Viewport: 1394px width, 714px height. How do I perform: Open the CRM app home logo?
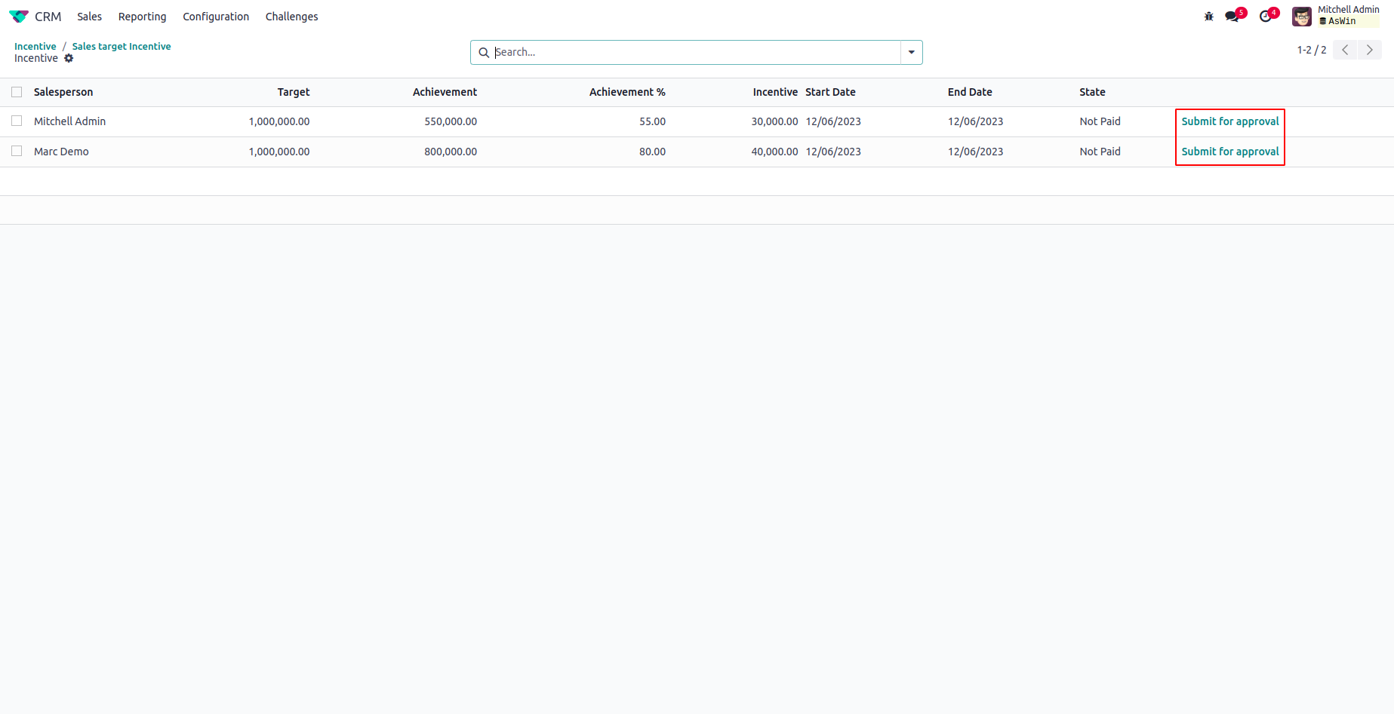pyautogui.click(x=19, y=17)
